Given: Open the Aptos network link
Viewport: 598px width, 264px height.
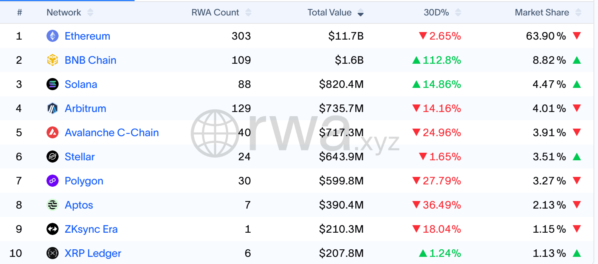Looking at the screenshot, I should coord(79,205).
